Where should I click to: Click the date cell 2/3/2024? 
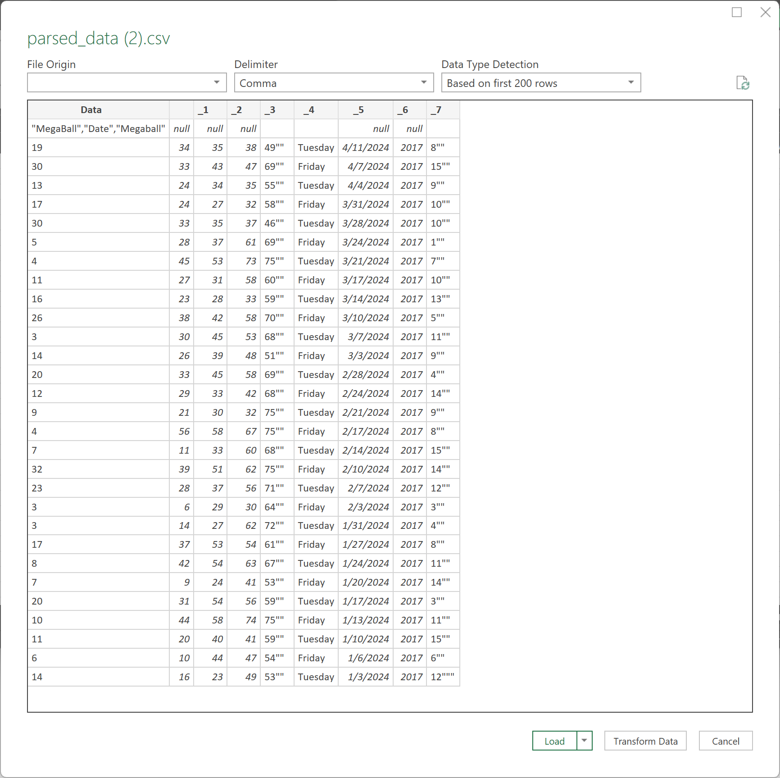click(x=366, y=507)
